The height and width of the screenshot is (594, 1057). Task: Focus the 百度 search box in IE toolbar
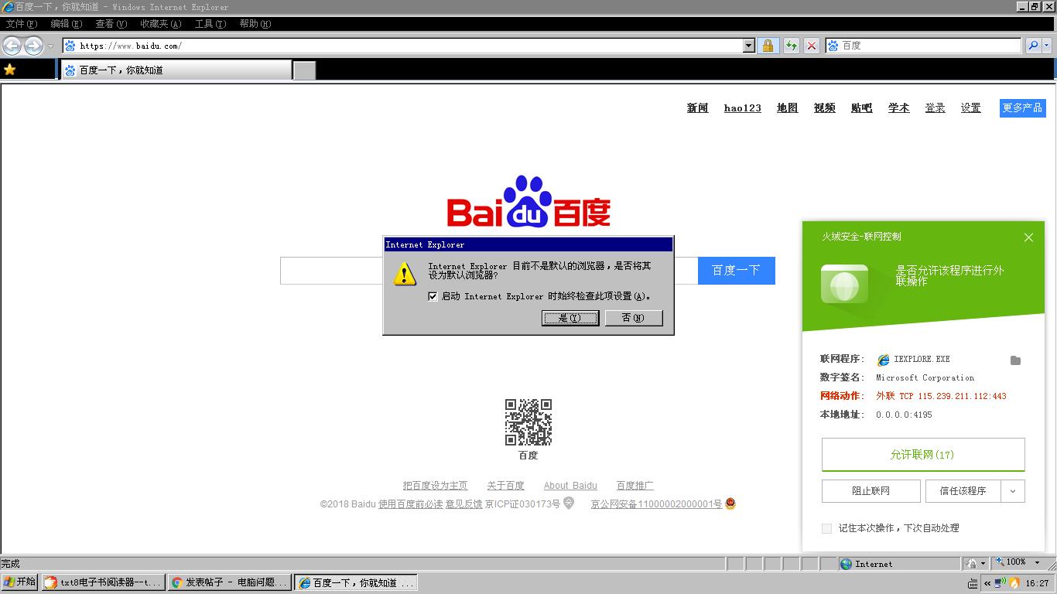[x=924, y=46]
